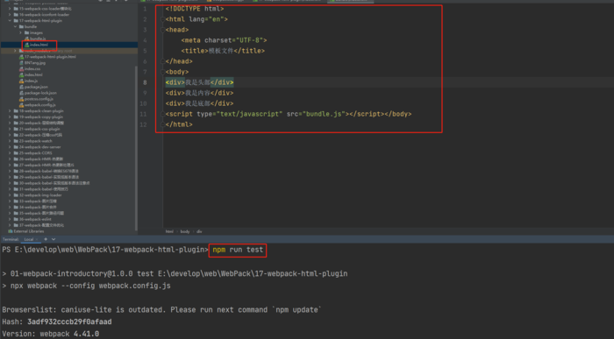Click the closing html tag on line 12
This screenshot has height=339, width=614.
(x=179, y=124)
